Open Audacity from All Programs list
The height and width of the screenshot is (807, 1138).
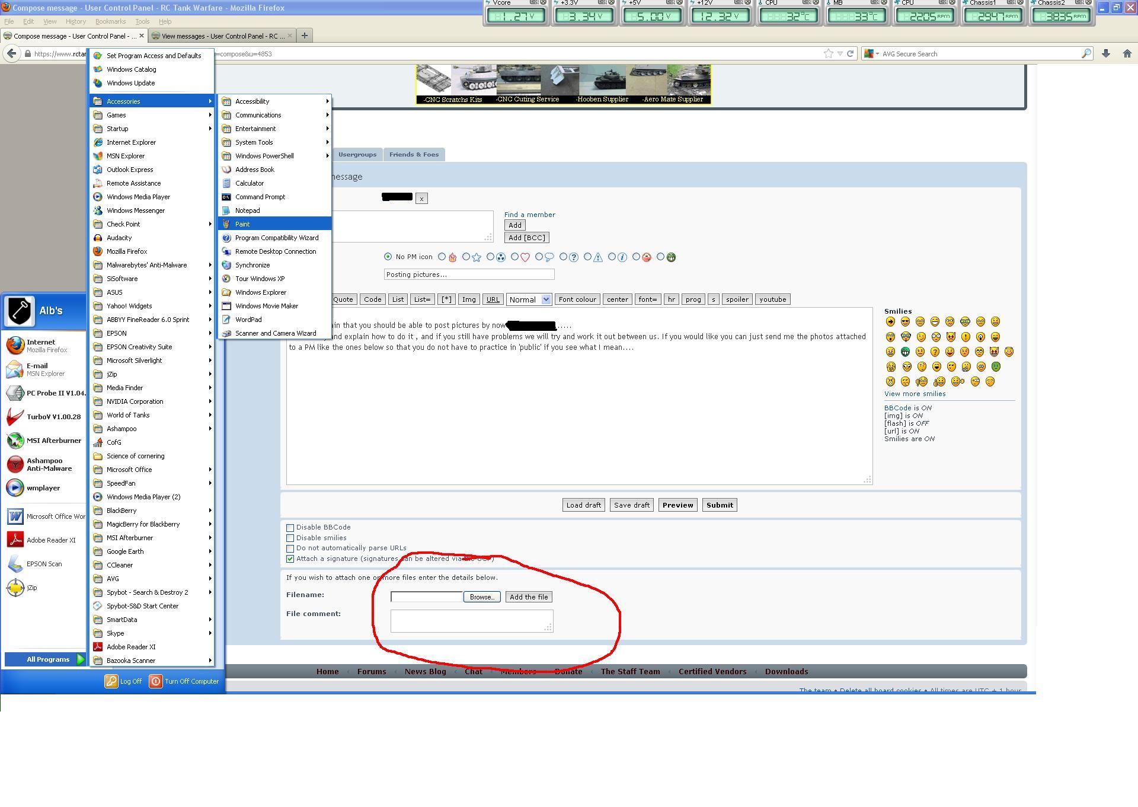coord(119,238)
